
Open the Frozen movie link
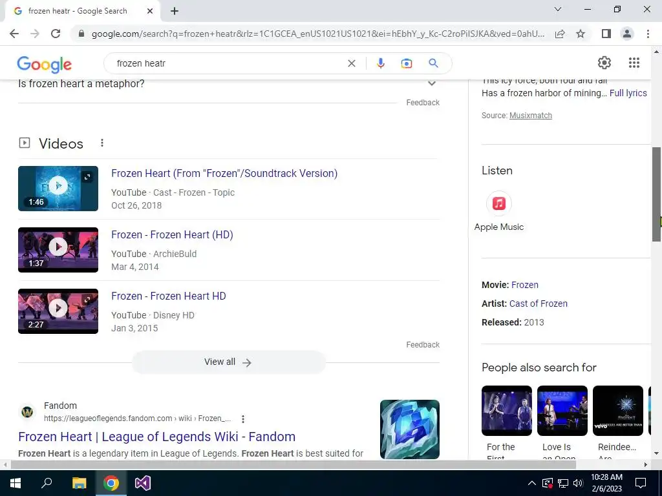[x=525, y=285]
